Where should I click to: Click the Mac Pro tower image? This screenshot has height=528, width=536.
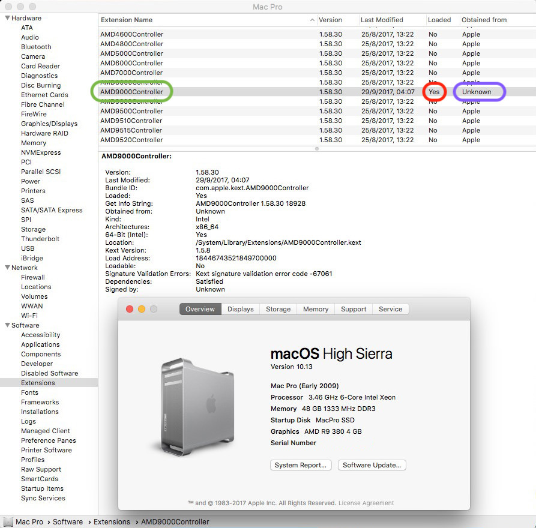[197, 406]
